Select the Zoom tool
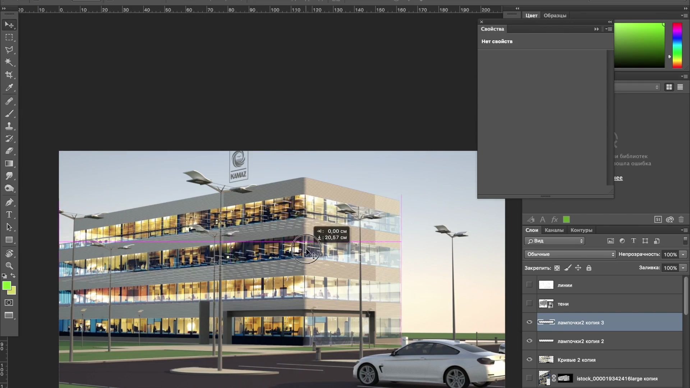The height and width of the screenshot is (388, 690). pyautogui.click(x=9, y=266)
